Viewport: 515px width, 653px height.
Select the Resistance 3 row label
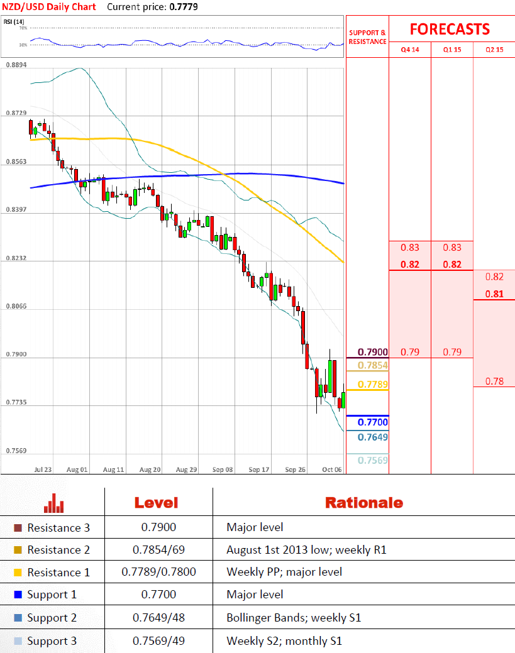[x=58, y=528]
